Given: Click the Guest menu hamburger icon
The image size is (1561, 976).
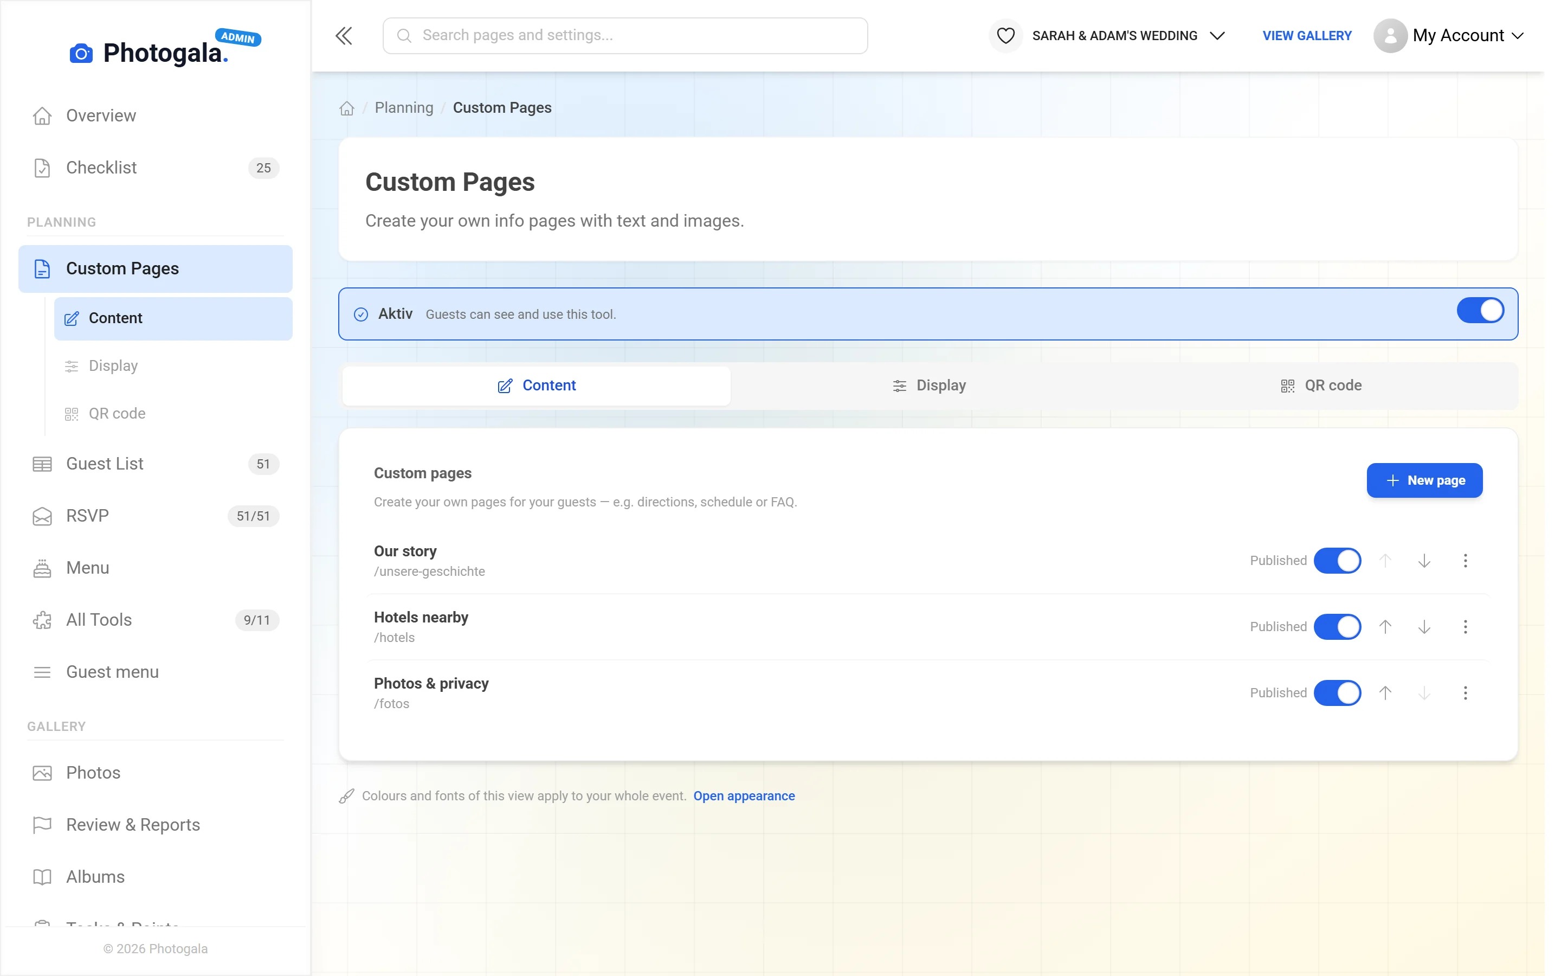Looking at the screenshot, I should coord(42,672).
